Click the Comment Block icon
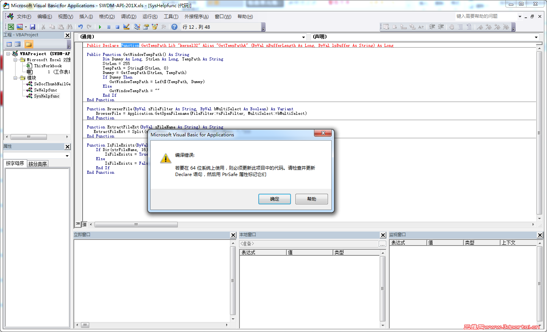The image size is (547, 332). (460, 27)
